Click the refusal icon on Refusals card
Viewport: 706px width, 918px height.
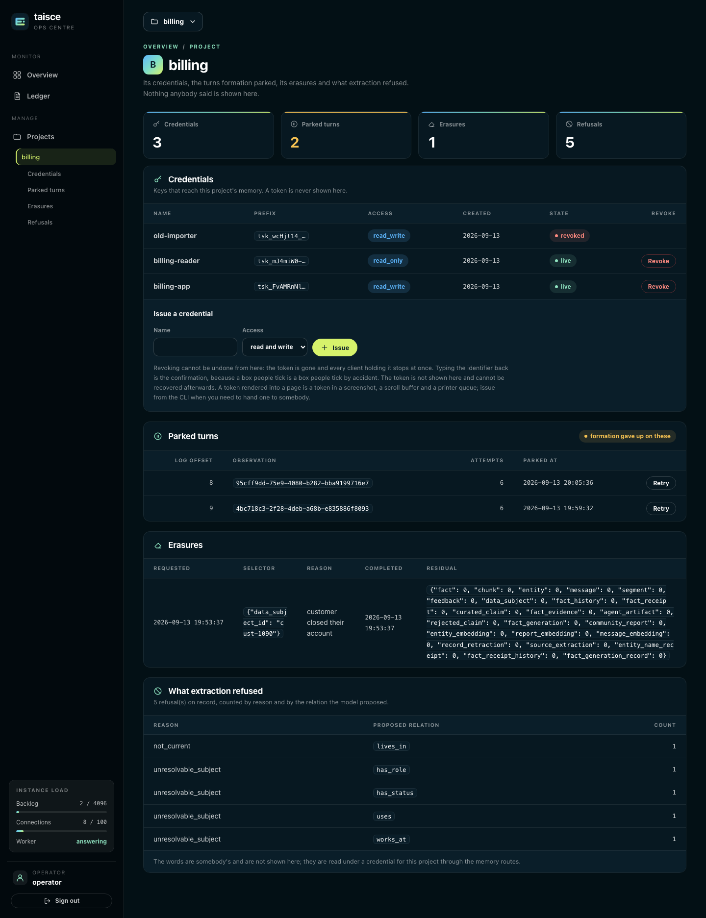[x=569, y=124]
